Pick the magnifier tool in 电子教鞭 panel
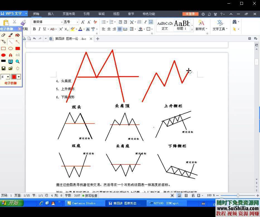 (x=18, y=62)
